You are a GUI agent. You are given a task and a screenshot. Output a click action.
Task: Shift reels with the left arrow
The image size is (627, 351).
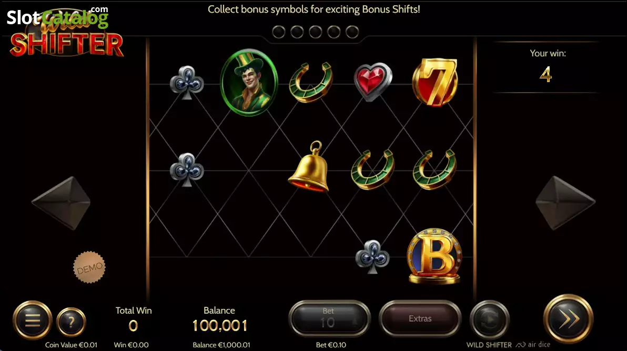(x=61, y=203)
